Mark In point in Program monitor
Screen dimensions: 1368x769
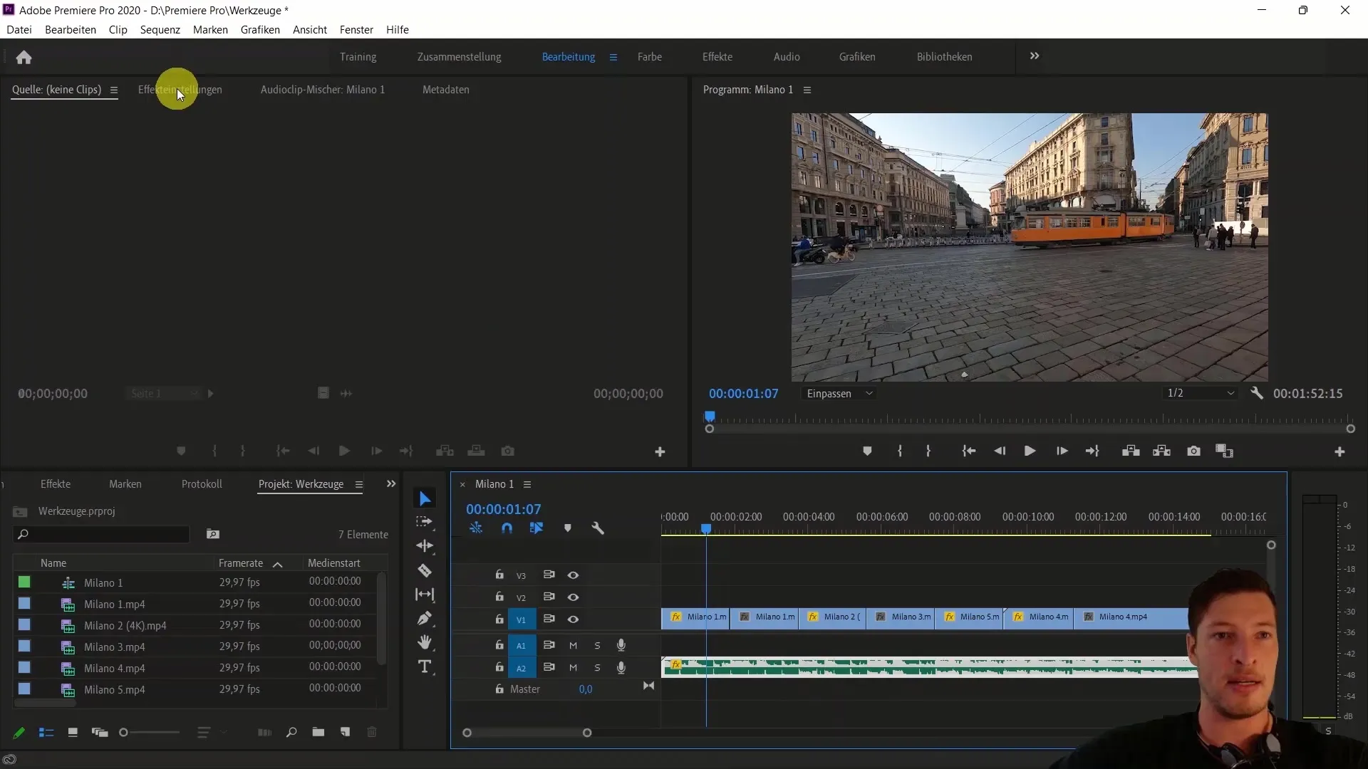coord(900,451)
